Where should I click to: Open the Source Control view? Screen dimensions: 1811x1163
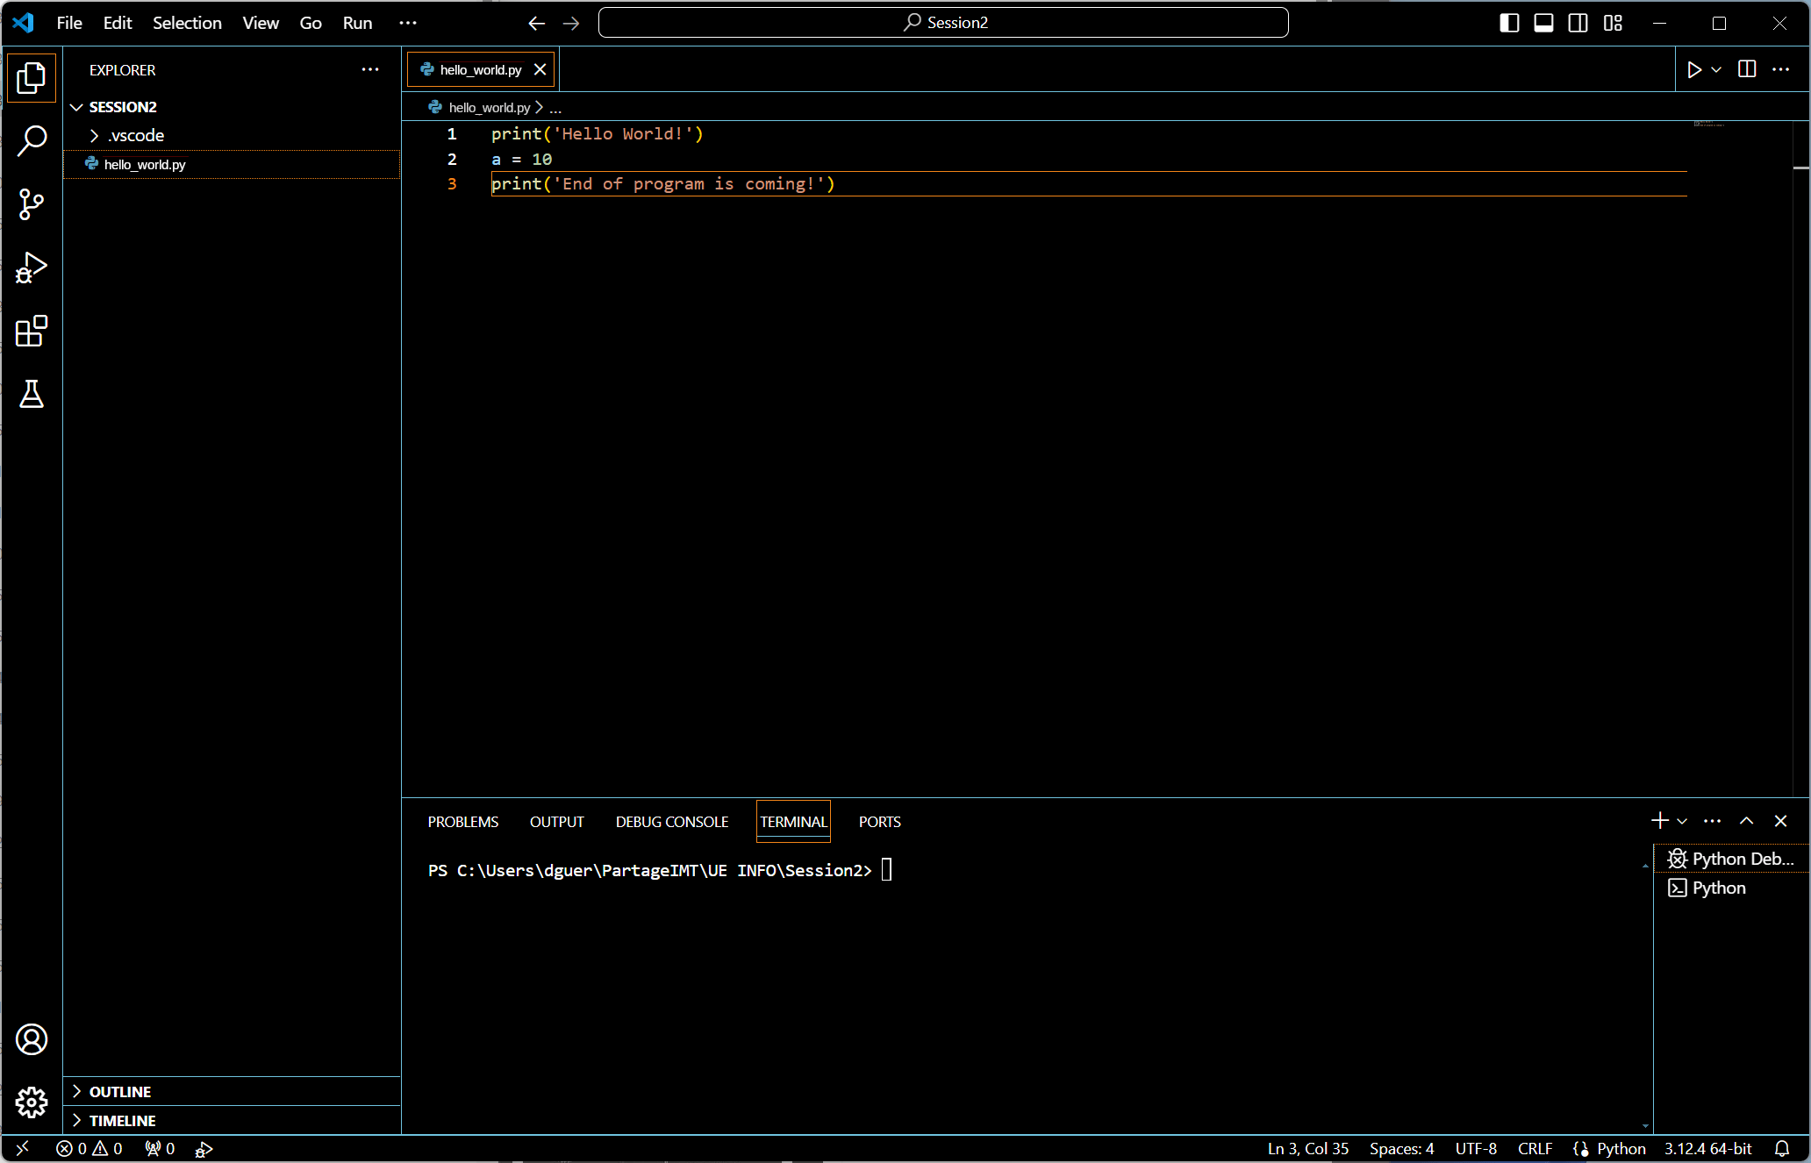coord(32,203)
